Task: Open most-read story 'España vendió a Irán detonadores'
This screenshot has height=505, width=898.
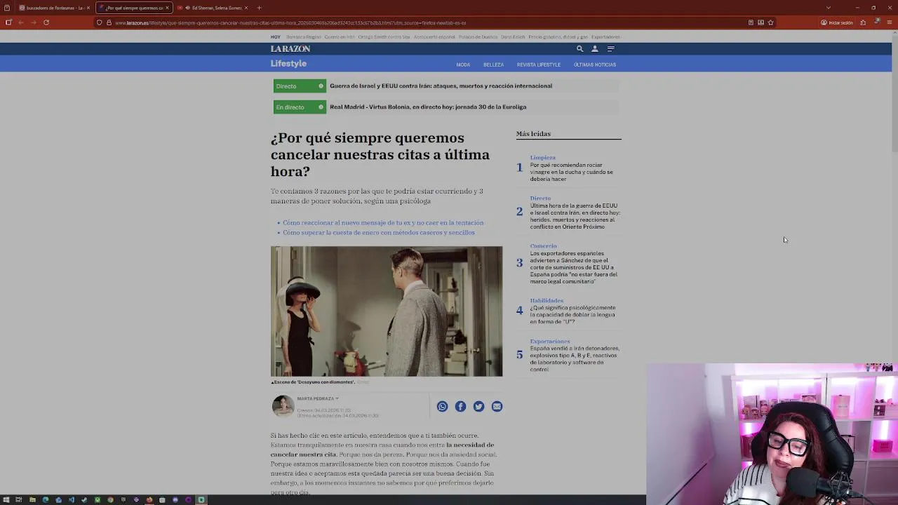Action: pos(575,358)
